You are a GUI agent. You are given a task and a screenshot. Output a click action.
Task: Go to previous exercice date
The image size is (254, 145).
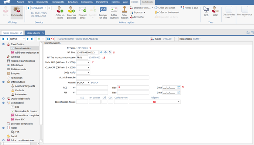tap(28, 8)
